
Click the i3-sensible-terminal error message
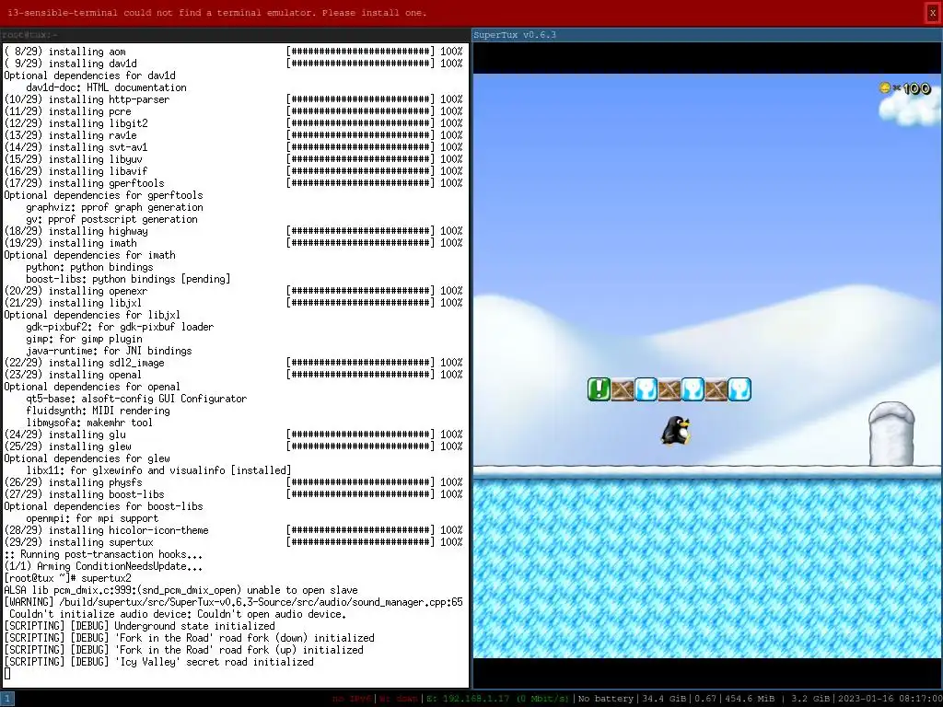click(217, 13)
